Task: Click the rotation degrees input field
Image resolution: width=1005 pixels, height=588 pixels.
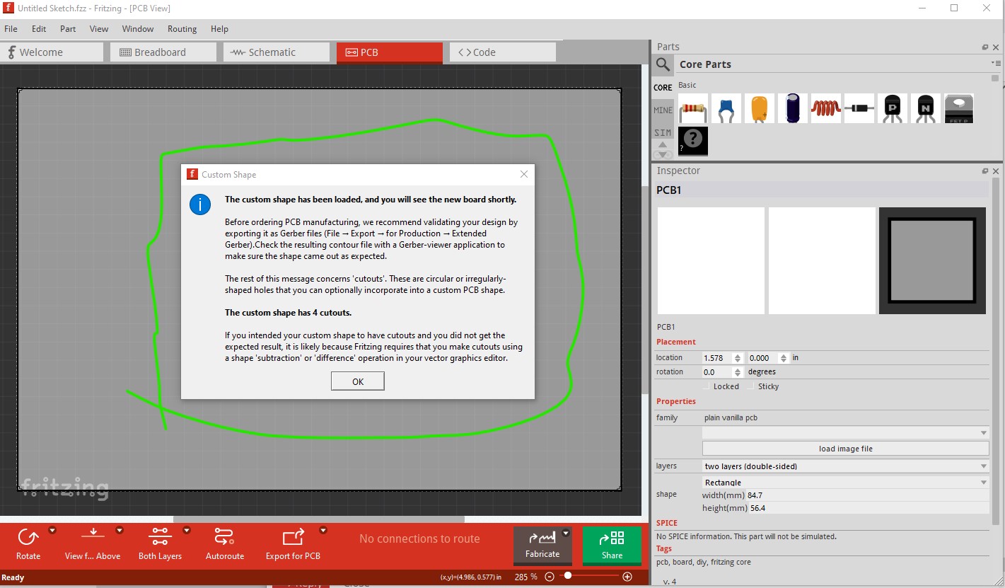Action: [718, 372]
